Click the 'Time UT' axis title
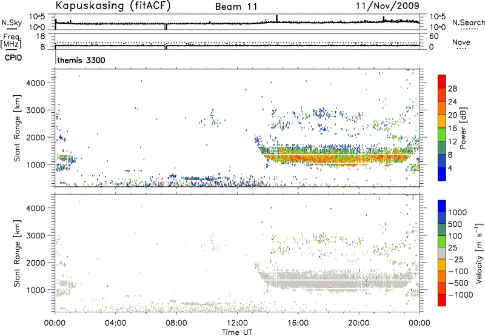The image size is (485, 336). [x=237, y=332]
